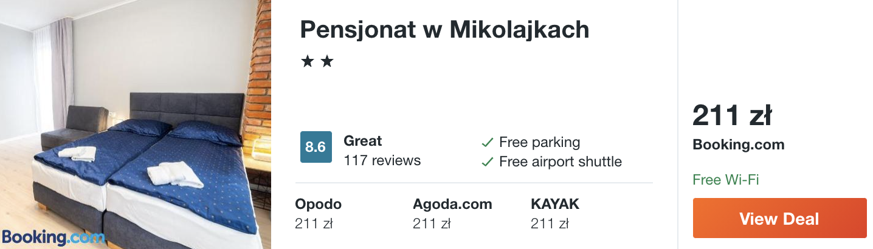Image resolution: width=873 pixels, height=249 pixels.
Task: Select the Opodo 211 zł offer
Action: pos(319,214)
